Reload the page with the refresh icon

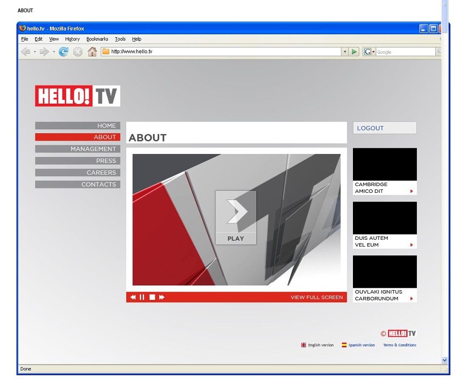point(63,52)
